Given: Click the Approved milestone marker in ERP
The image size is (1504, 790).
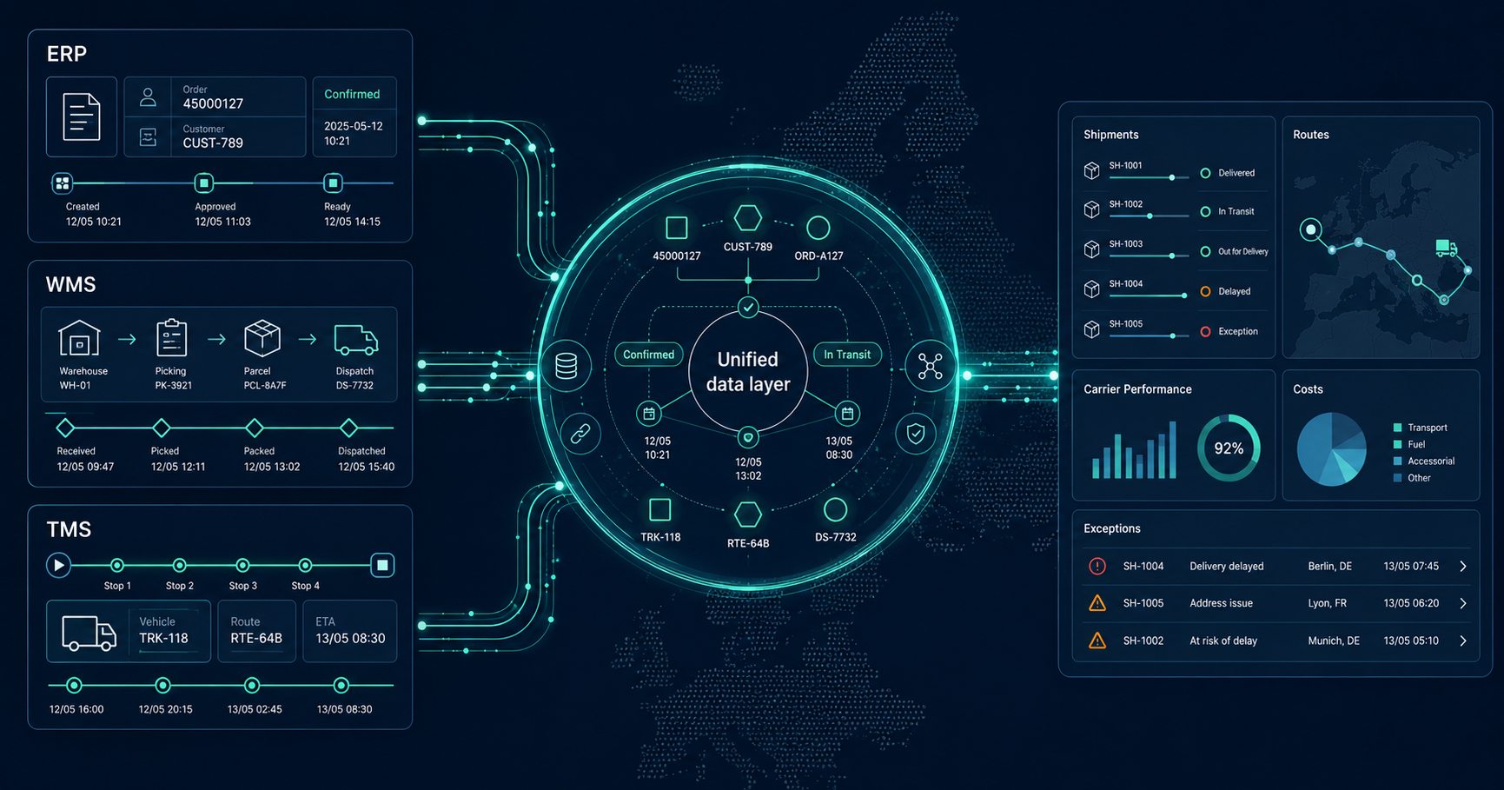Looking at the screenshot, I should click(203, 183).
